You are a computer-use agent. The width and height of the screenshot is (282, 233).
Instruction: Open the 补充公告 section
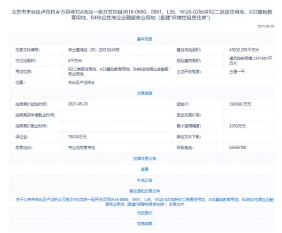[145, 180]
